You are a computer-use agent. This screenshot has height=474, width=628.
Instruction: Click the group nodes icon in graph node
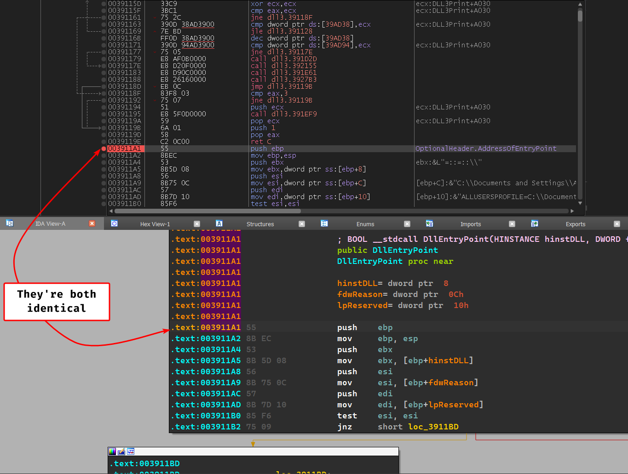click(131, 451)
